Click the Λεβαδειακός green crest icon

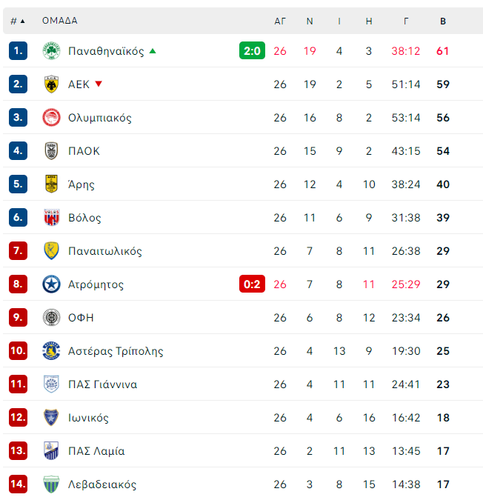point(51,484)
